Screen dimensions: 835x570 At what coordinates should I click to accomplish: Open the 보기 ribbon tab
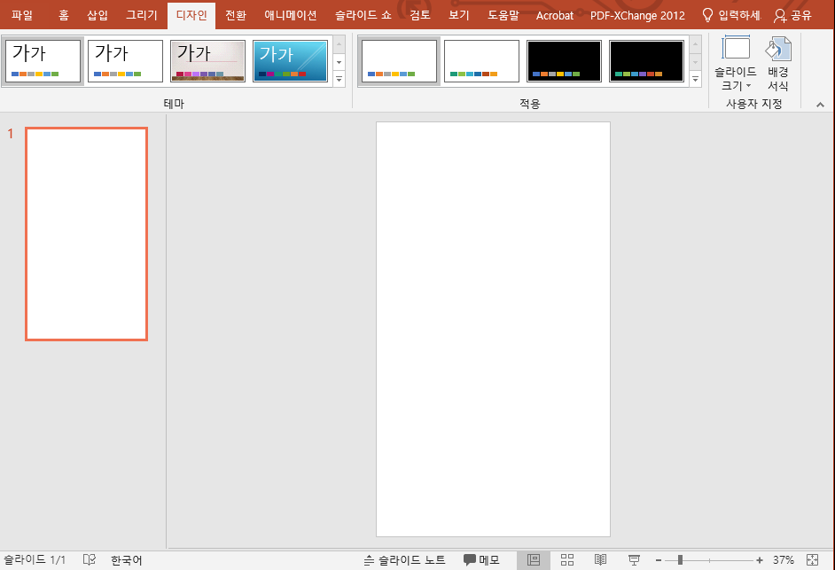click(458, 15)
